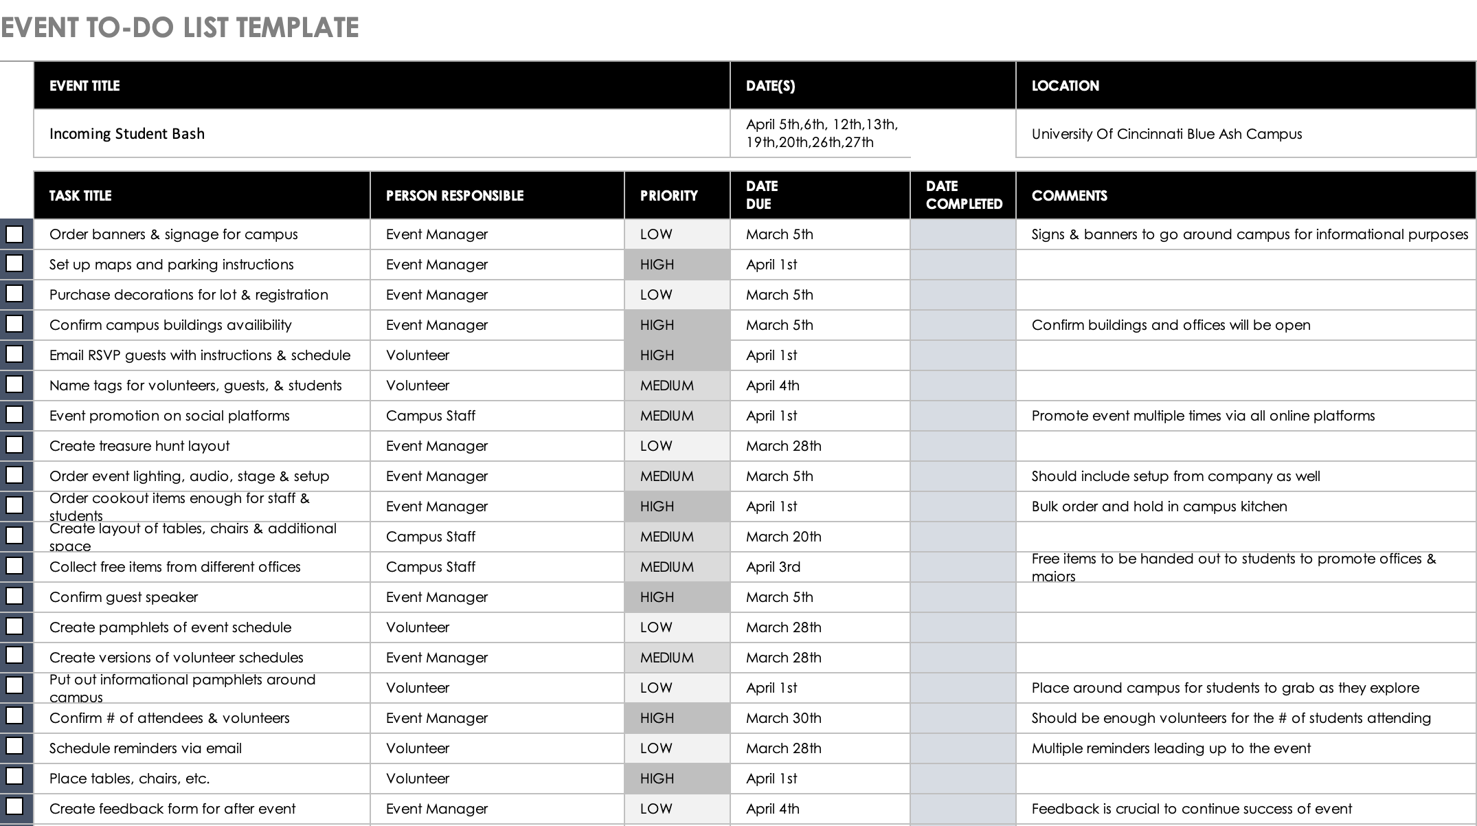
Task: Click Date Completed cell for Confirm campus buildings
Action: tap(963, 325)
